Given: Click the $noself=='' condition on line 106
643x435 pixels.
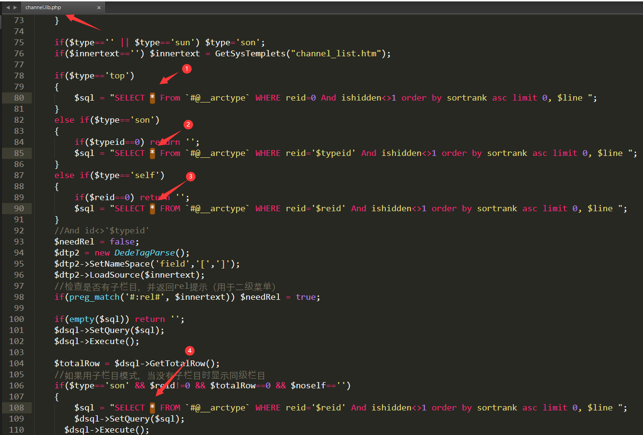Looking at the screenshot, I should point(318,385).
